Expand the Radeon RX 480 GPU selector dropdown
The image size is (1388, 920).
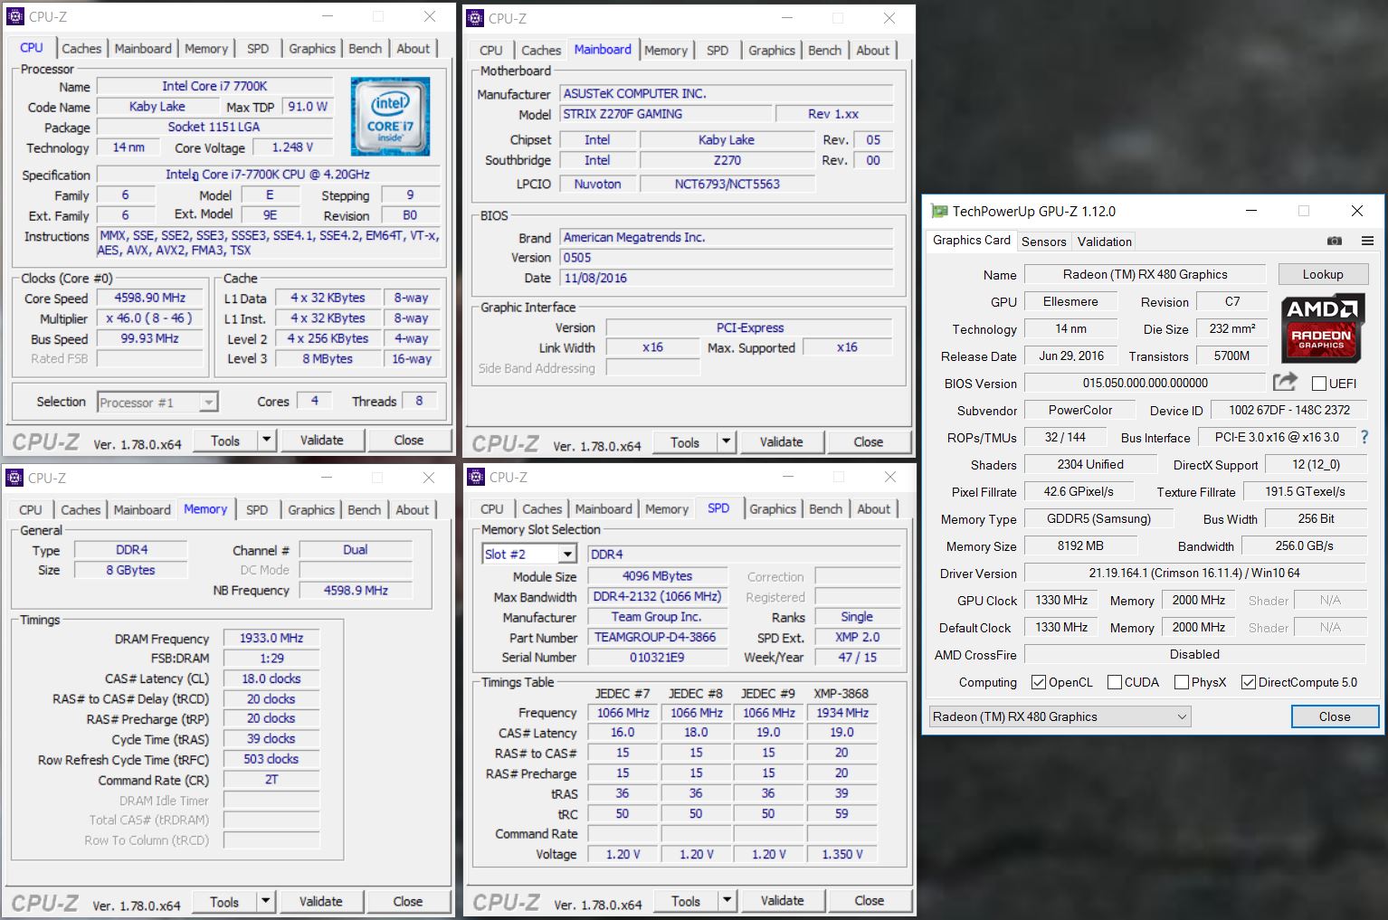pyautogui.click(x=1182, y=716)
